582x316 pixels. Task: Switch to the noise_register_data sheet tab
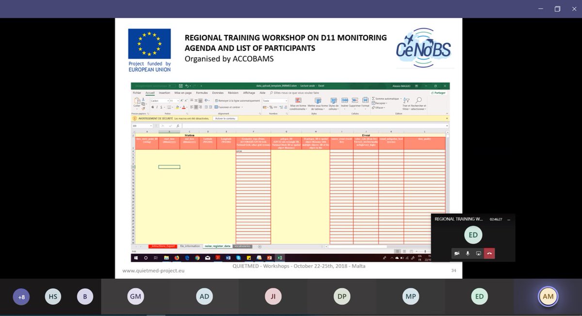pyautogui.click(x=217, y=246)
